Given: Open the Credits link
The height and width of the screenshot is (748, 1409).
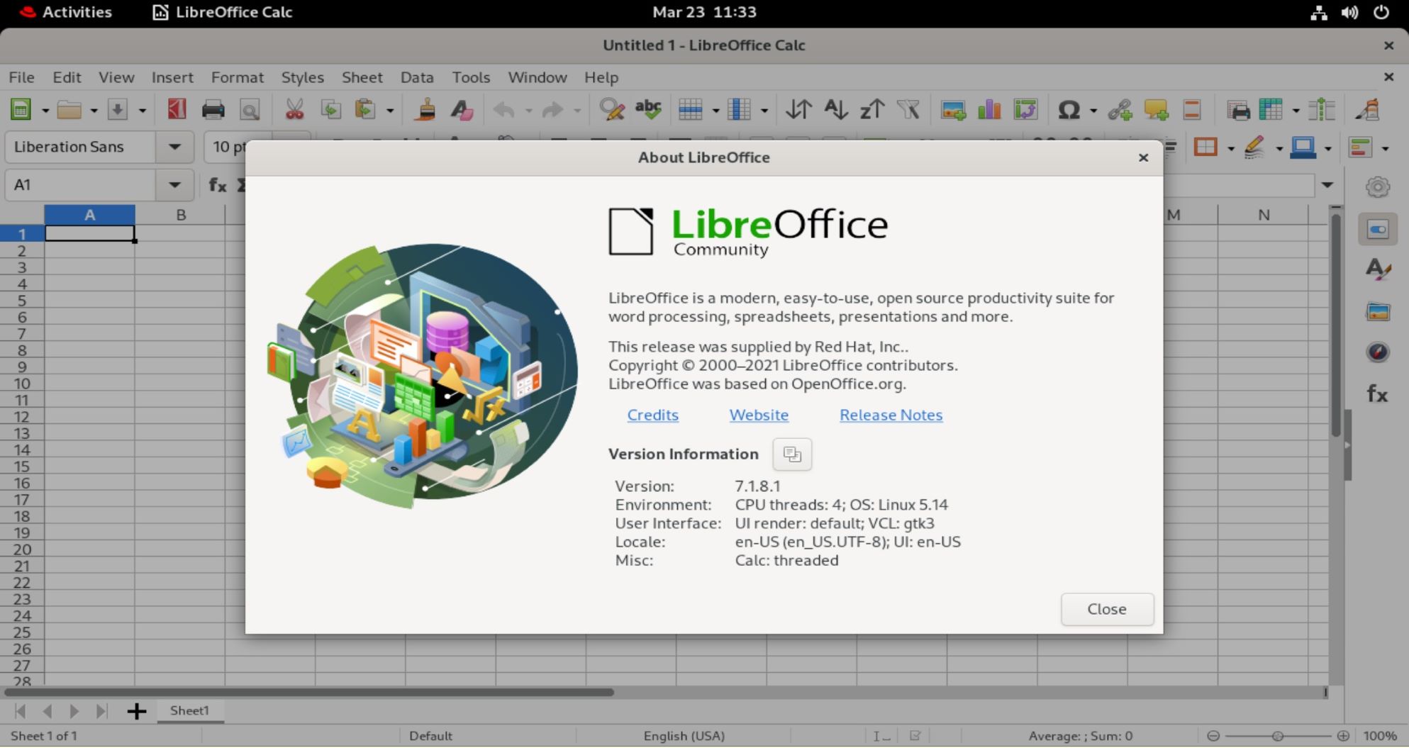Looking at the screenshot, I should (x=652, y=415).
